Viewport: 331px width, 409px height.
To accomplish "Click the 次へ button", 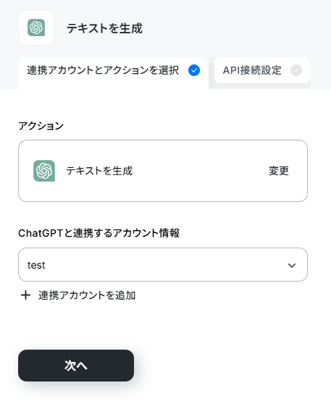I will click(x=76, y=366).
